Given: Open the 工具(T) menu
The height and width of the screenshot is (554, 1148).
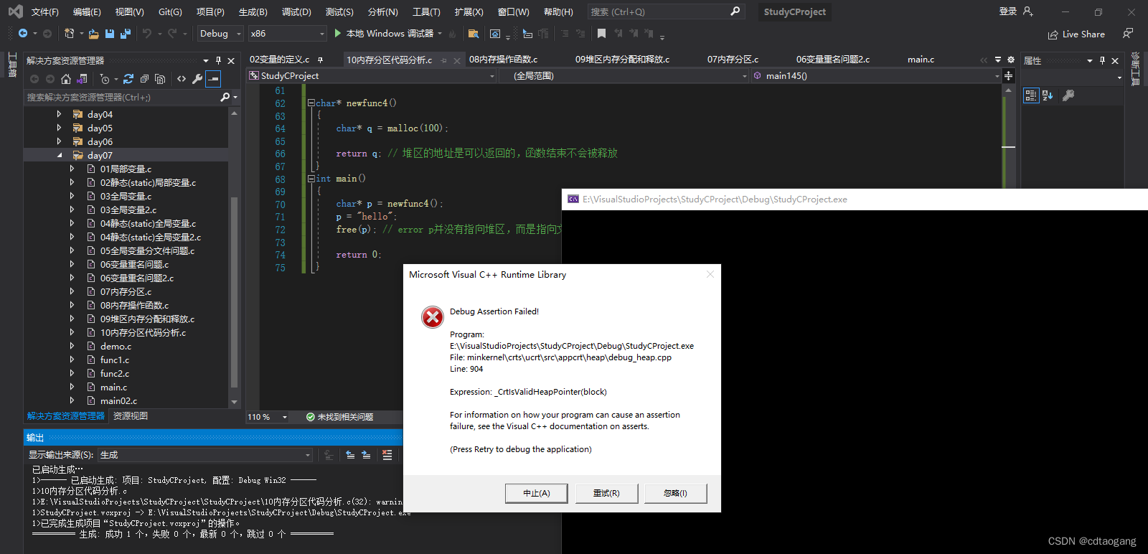Looking at the screenshot, I should [426, 12].
